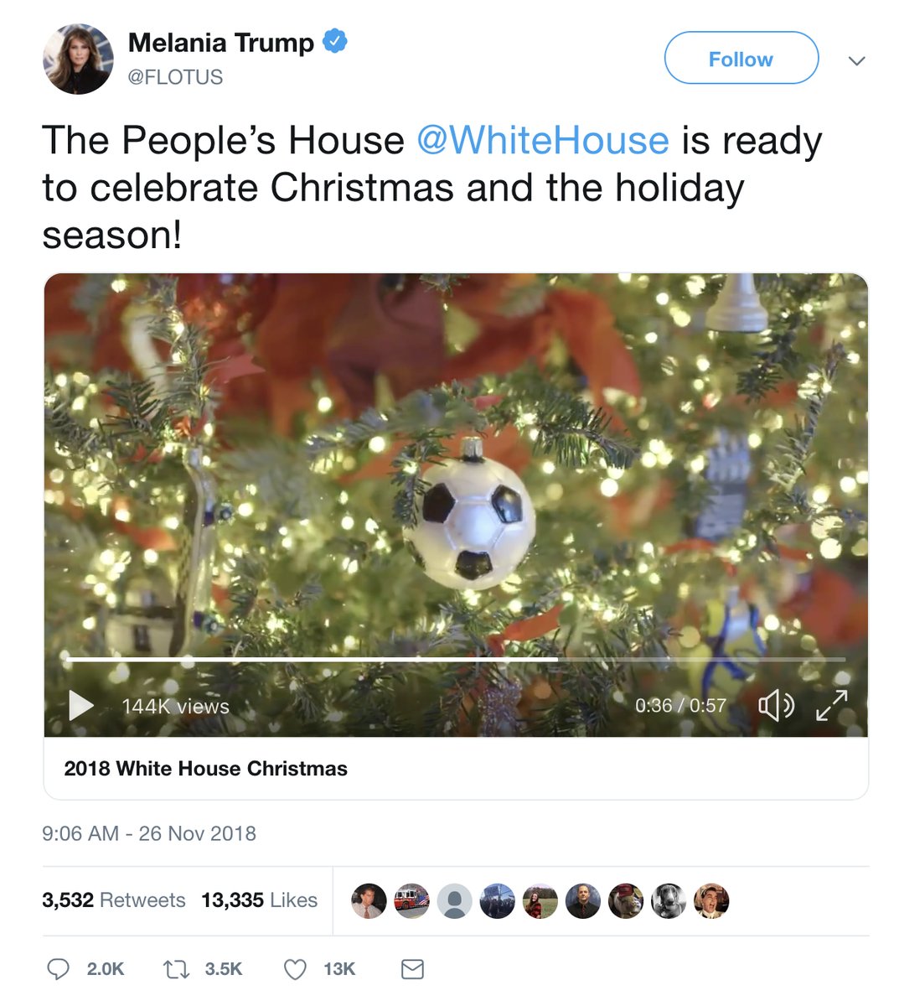This screenshot has width=899, height=1006.
Task: Mute the video with the speaker icon
Action: click(x=775, y=705)
